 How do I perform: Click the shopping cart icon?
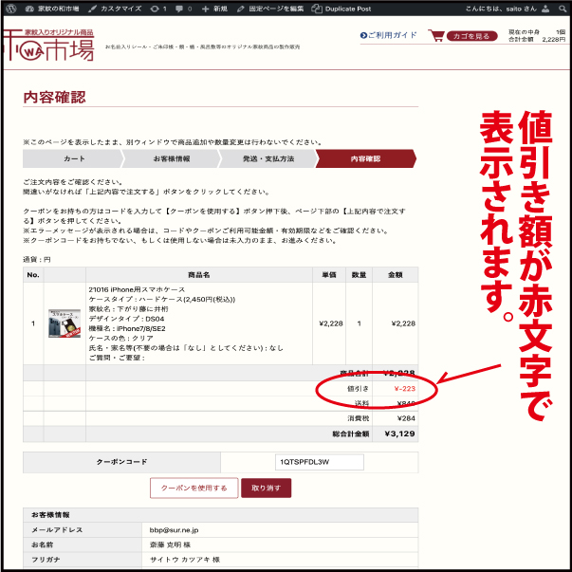436,36
